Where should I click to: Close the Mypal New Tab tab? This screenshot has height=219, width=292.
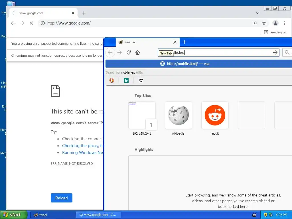tap(175, 42)
